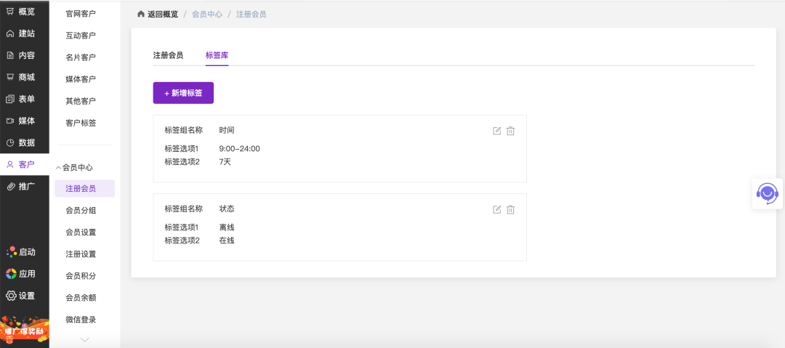Image resolution: width=785 pixels, height=348 pixels.
Task: Go back via 返回概览 breadcrumb
Action: [x=158, y=15]
